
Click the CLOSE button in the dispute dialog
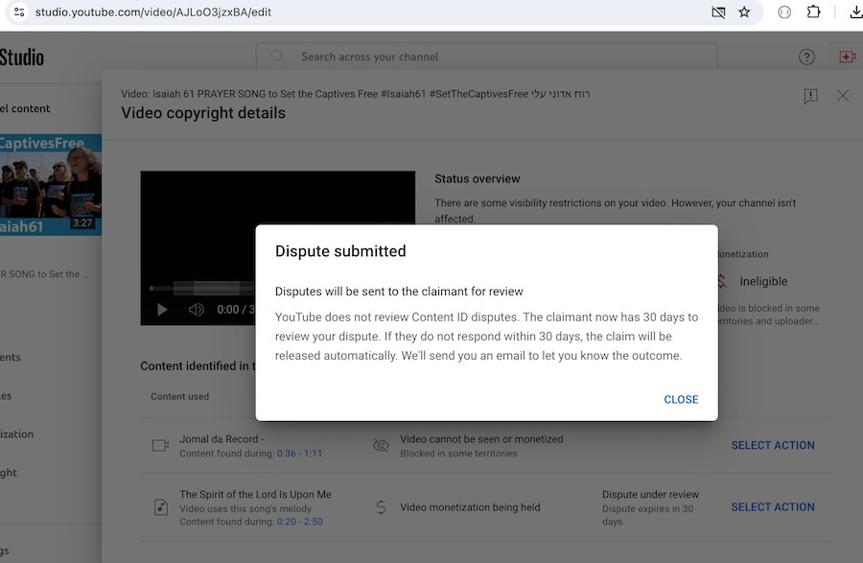(x=681, y=399)
